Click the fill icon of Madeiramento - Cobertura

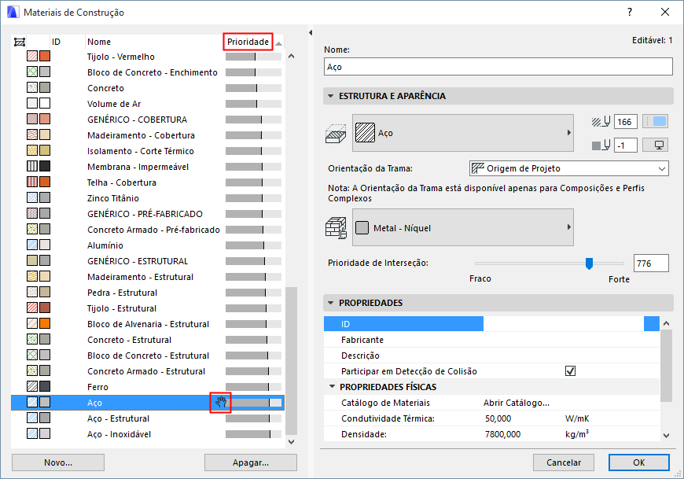(x=32, y=134)
